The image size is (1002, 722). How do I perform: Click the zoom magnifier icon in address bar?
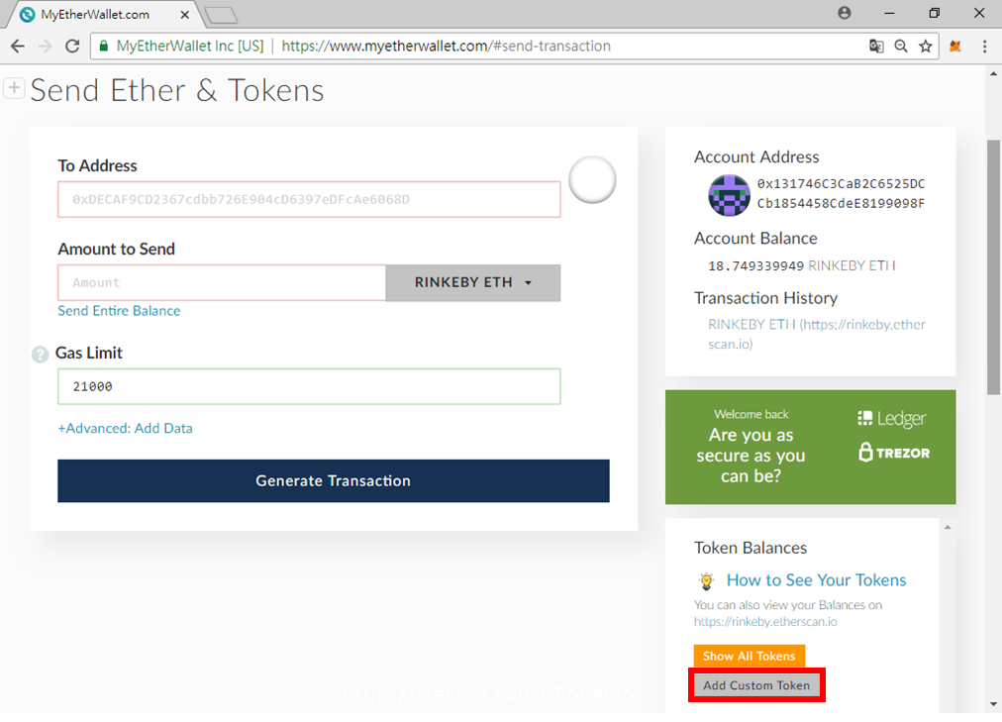click(x=901, y=46)
